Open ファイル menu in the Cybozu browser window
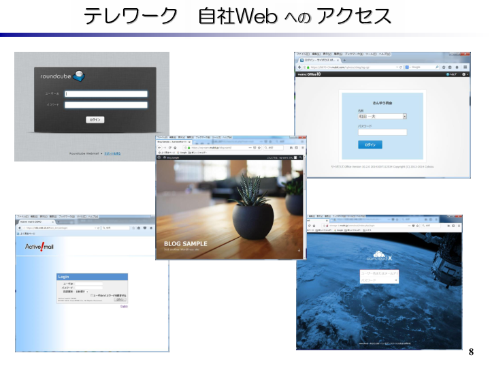Viewport: 490px width, 368px height. pyautogui.click(x=301, y=54)
